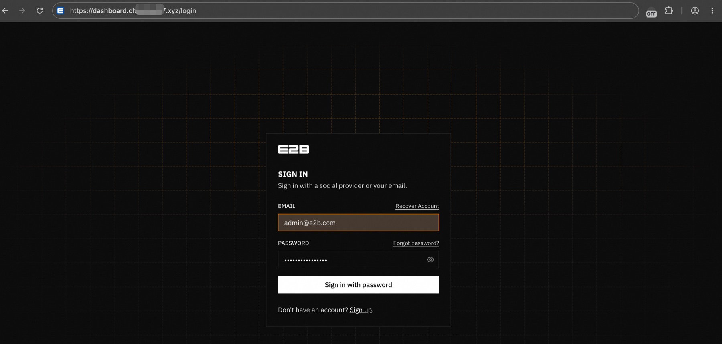Open the Sign up link
The width and height of the screenshot is (722, 344).
click(361, 310)
